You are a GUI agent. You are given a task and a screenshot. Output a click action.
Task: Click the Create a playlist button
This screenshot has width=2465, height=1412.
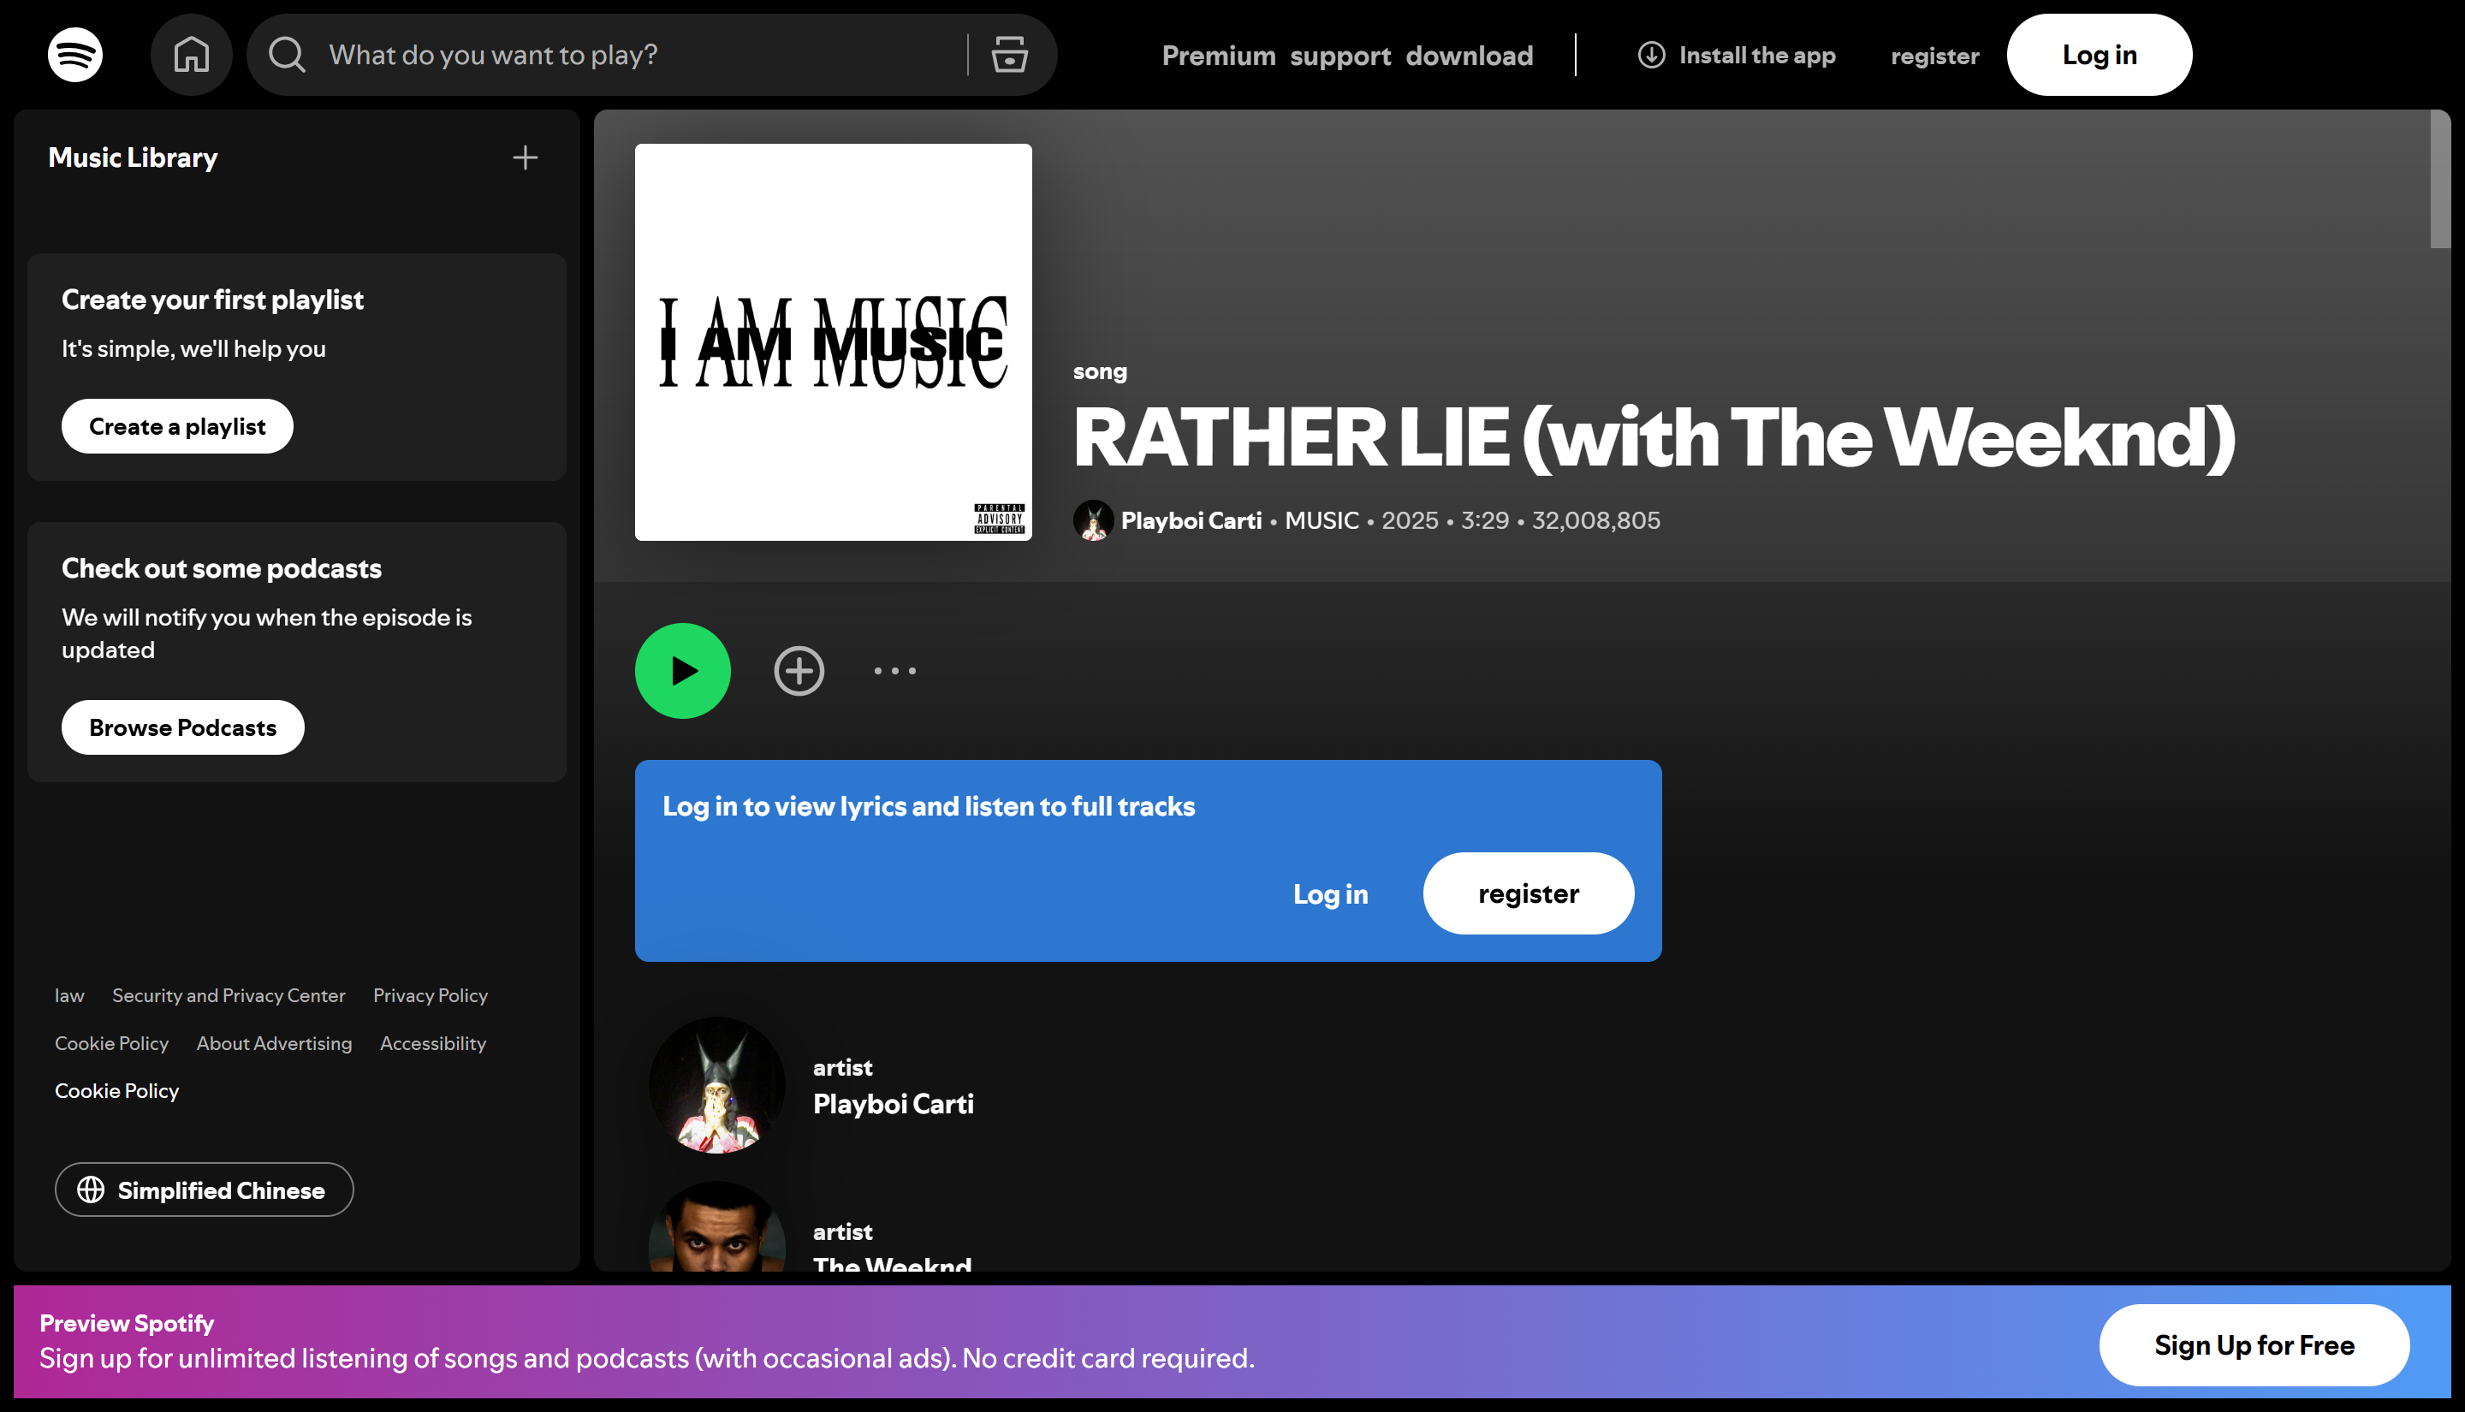point(176,425)
